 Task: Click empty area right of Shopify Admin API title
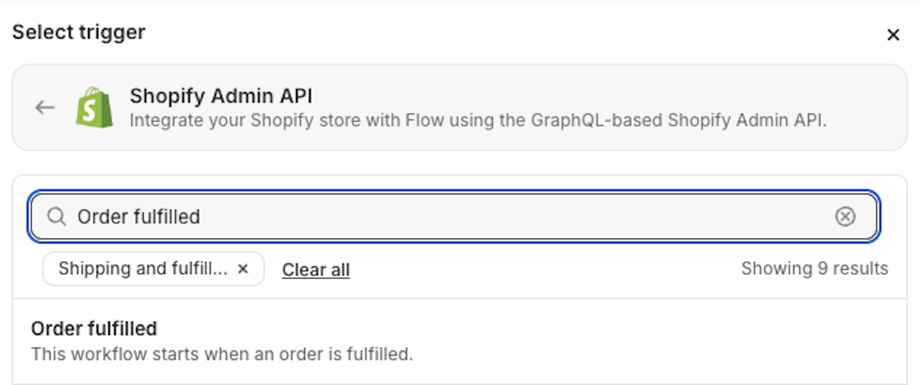tap(577, 96)
